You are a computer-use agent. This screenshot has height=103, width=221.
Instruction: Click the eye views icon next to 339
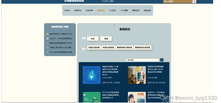[152, 78]
